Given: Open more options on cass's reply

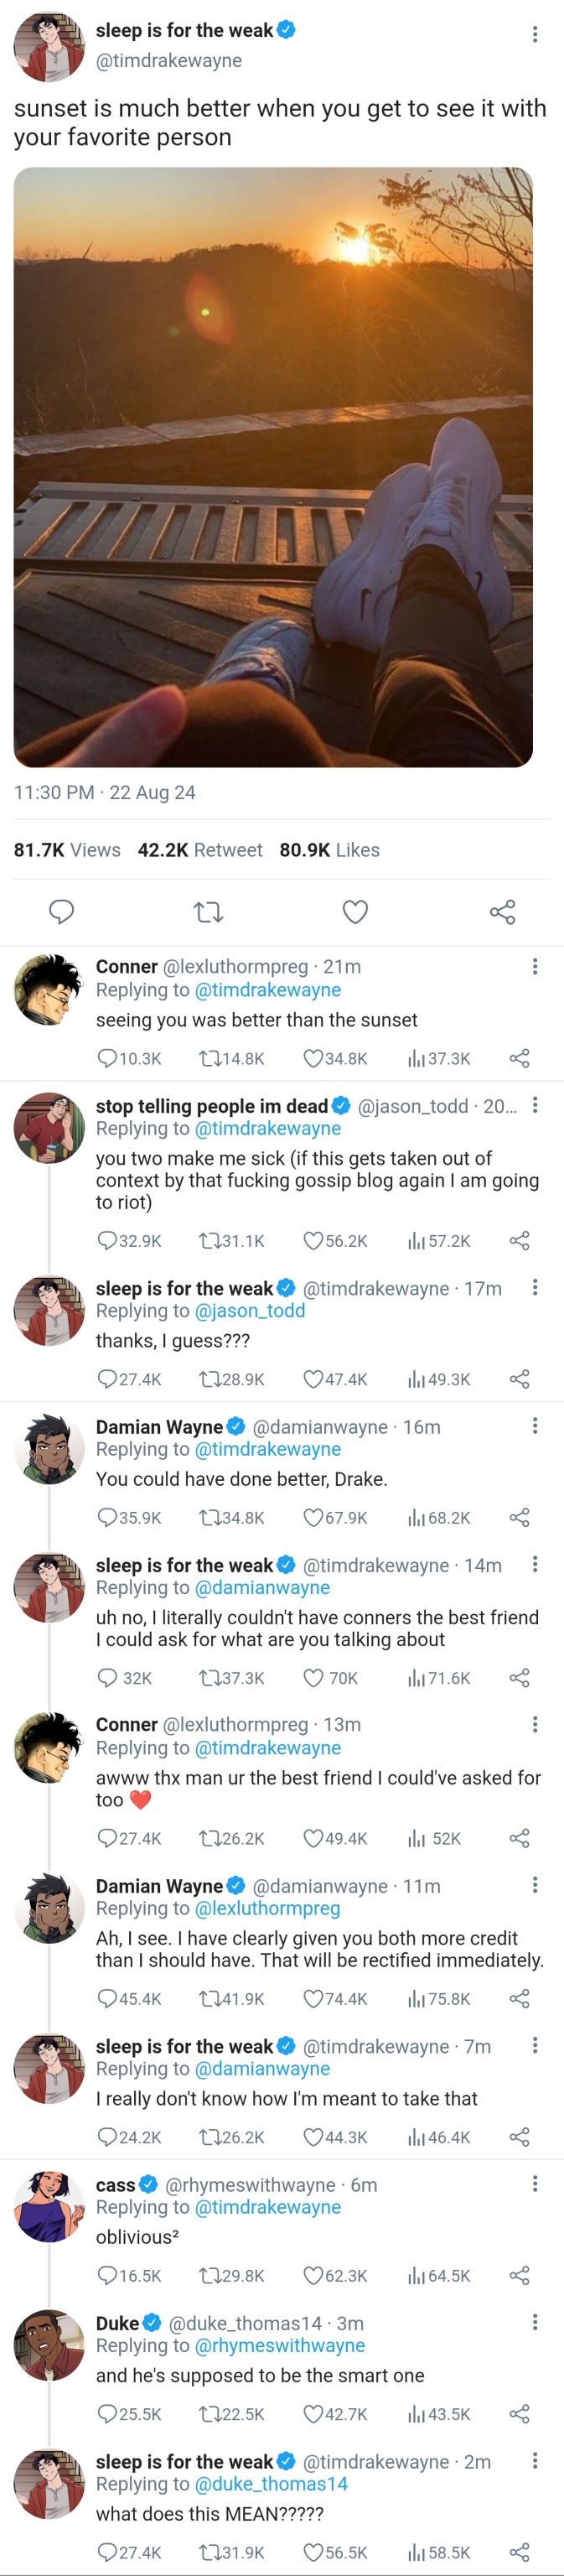Looking at the screenshot, I should [535, 2183].
